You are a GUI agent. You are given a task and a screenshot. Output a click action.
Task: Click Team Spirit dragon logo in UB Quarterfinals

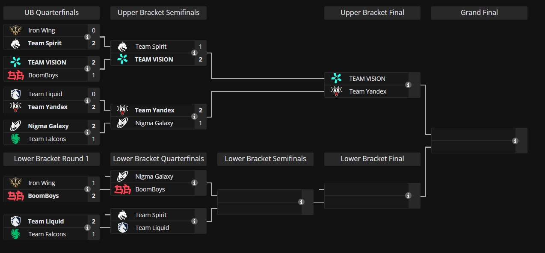click(x=15, y=43)
